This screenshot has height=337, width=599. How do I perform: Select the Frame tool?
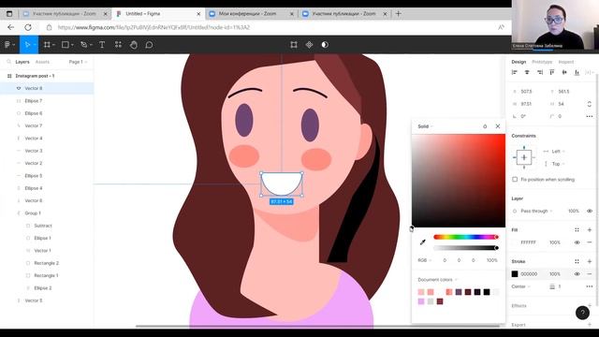pyautogui.click(x=47, y=45)
